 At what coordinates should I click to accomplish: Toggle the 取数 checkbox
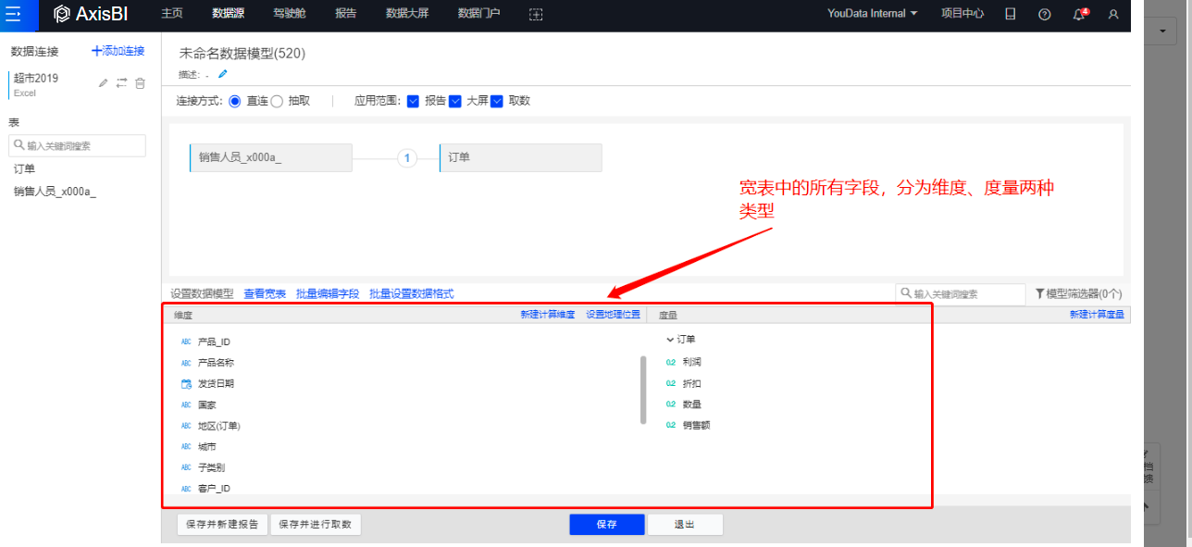pyautogui.click(x=497, y=101)
